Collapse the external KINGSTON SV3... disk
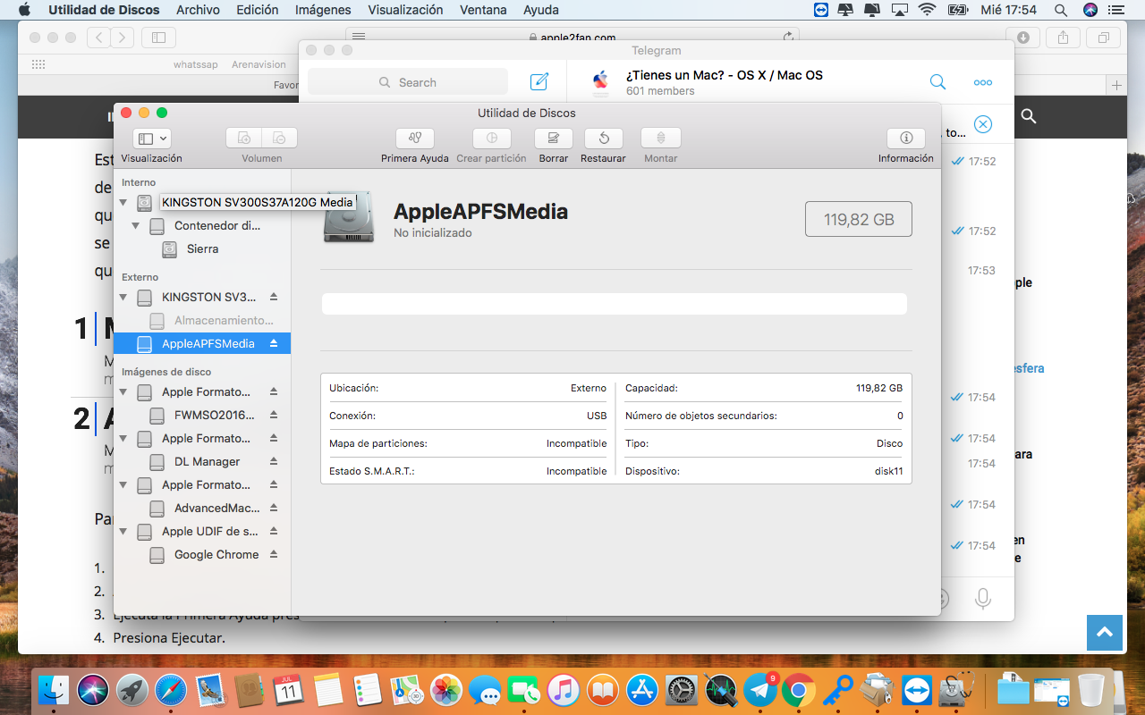 tap(123, 297)
